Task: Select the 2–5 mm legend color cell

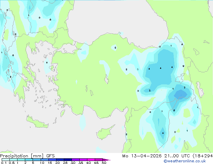Action: click(29, 160)
